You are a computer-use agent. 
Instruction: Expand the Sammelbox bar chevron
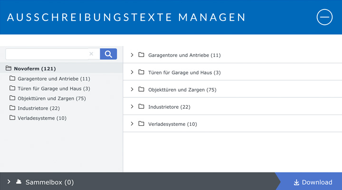(x=9, y=182)
